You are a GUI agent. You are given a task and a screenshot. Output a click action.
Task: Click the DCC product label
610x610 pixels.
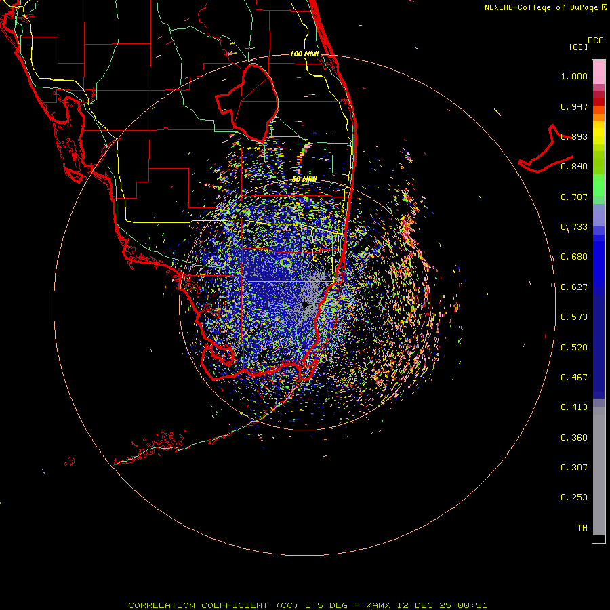595,41
